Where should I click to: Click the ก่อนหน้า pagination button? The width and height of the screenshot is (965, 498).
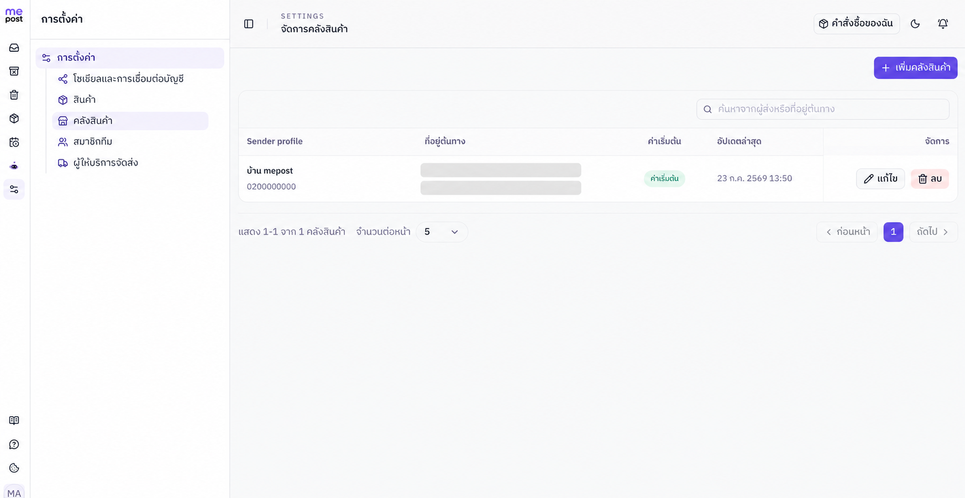(847, 232)
